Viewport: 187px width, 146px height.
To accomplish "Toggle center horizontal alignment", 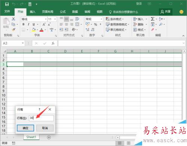I will pos(67,24).
